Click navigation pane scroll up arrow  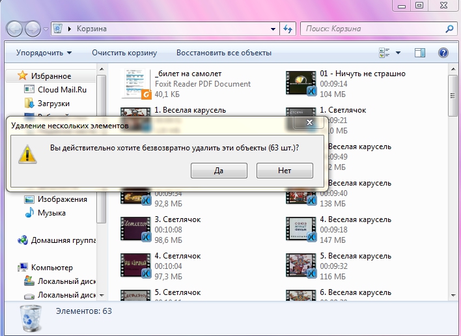(102, 70)
